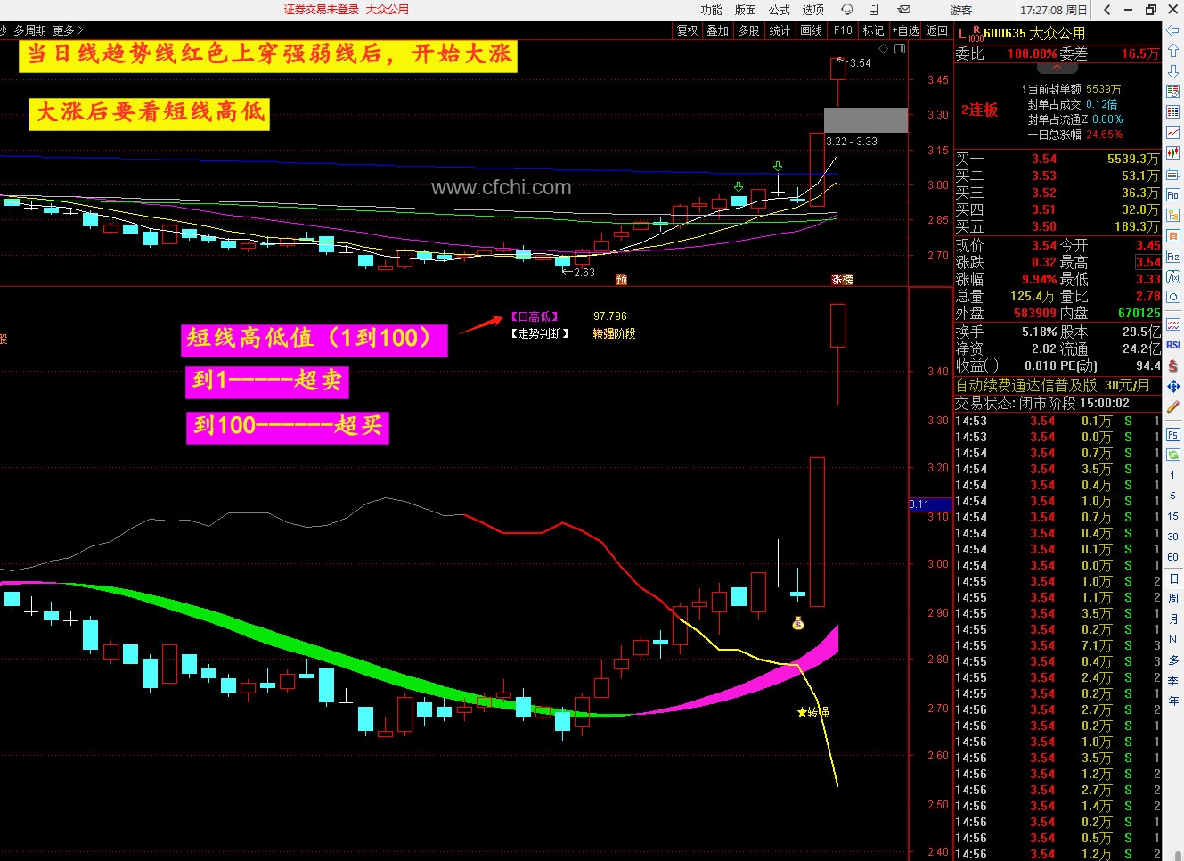Switch to 1-minute period
Image resolution: width=1184 pixels, height=861 pixels.
point(1173,475)
